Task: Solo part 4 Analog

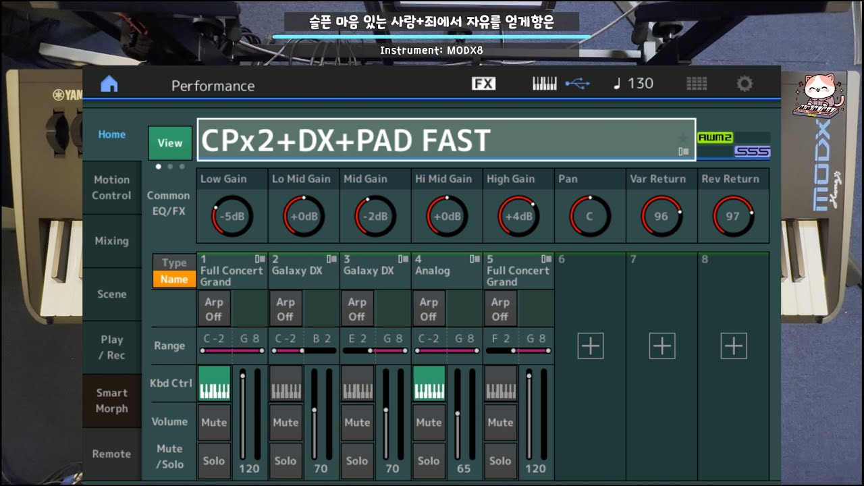Action: coord(429,461)
